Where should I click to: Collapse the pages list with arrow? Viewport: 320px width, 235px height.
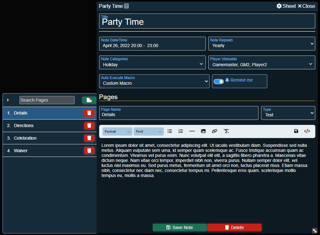point(8,100)
